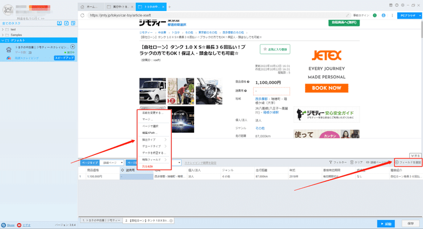Click the new task icon in sidebar
Viewport: 423px width, 229px height.
point(67,23)
